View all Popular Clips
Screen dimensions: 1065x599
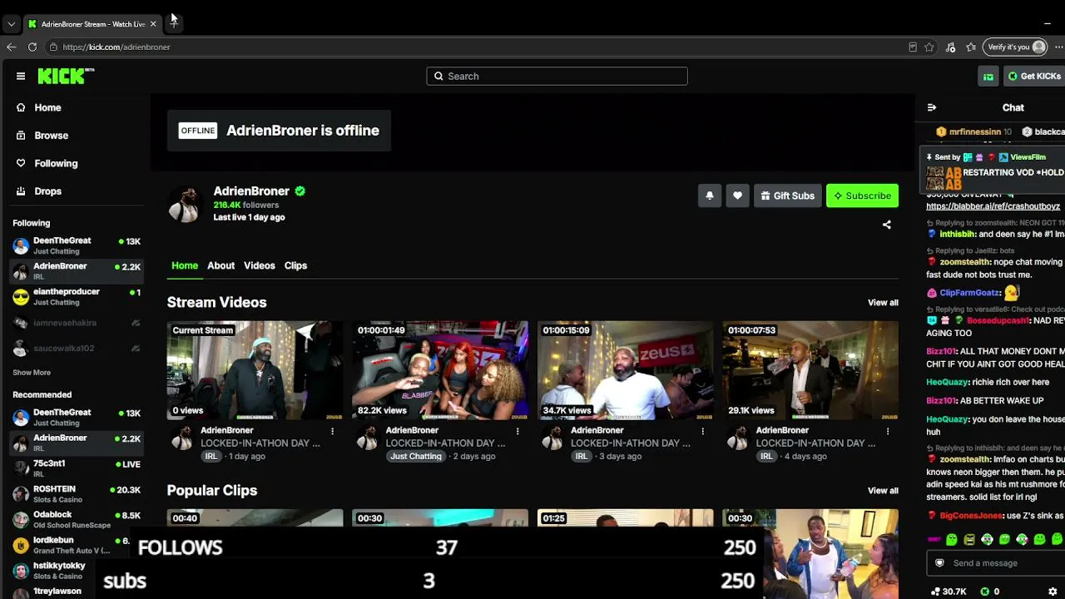pyautogui.click(x=883, y=491)
